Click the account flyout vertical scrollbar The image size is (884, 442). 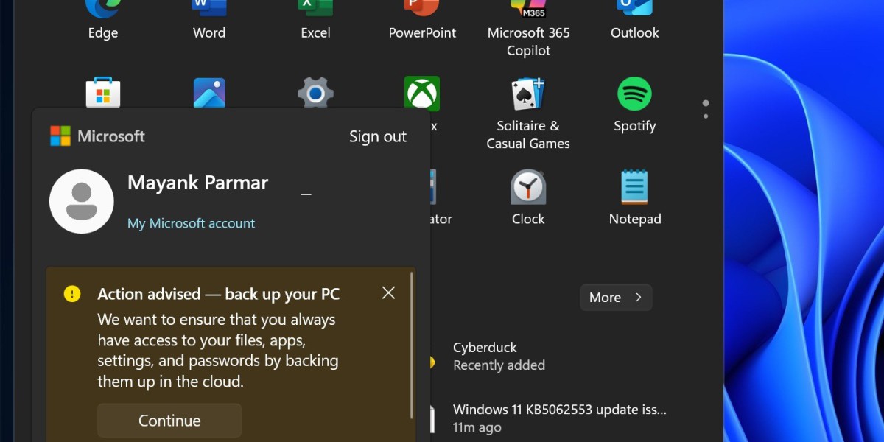(x=411, y=346)
